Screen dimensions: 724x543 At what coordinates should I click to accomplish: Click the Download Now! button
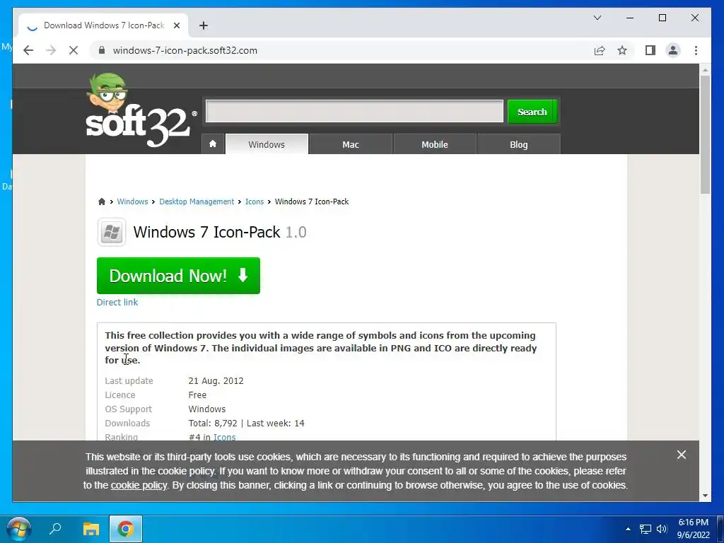[x=178, y=276]
